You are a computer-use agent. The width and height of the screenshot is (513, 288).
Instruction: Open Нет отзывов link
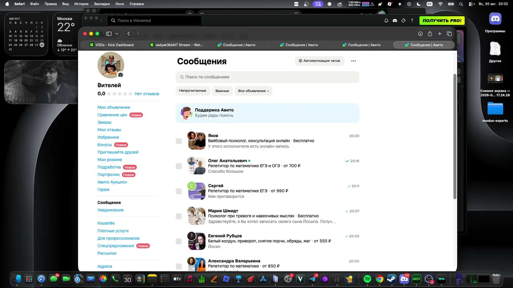147,94
